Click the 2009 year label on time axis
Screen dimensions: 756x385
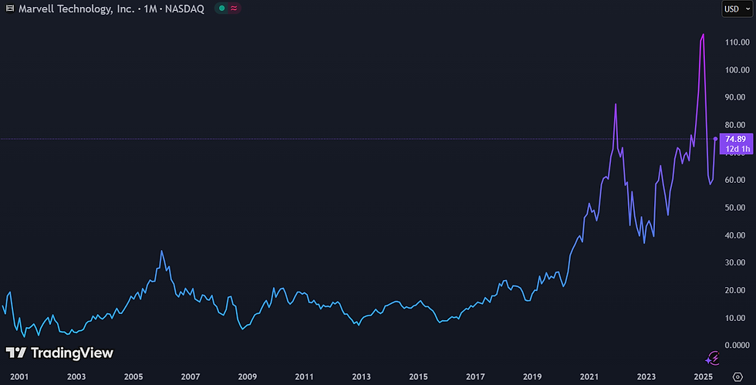tap(248, 377)
